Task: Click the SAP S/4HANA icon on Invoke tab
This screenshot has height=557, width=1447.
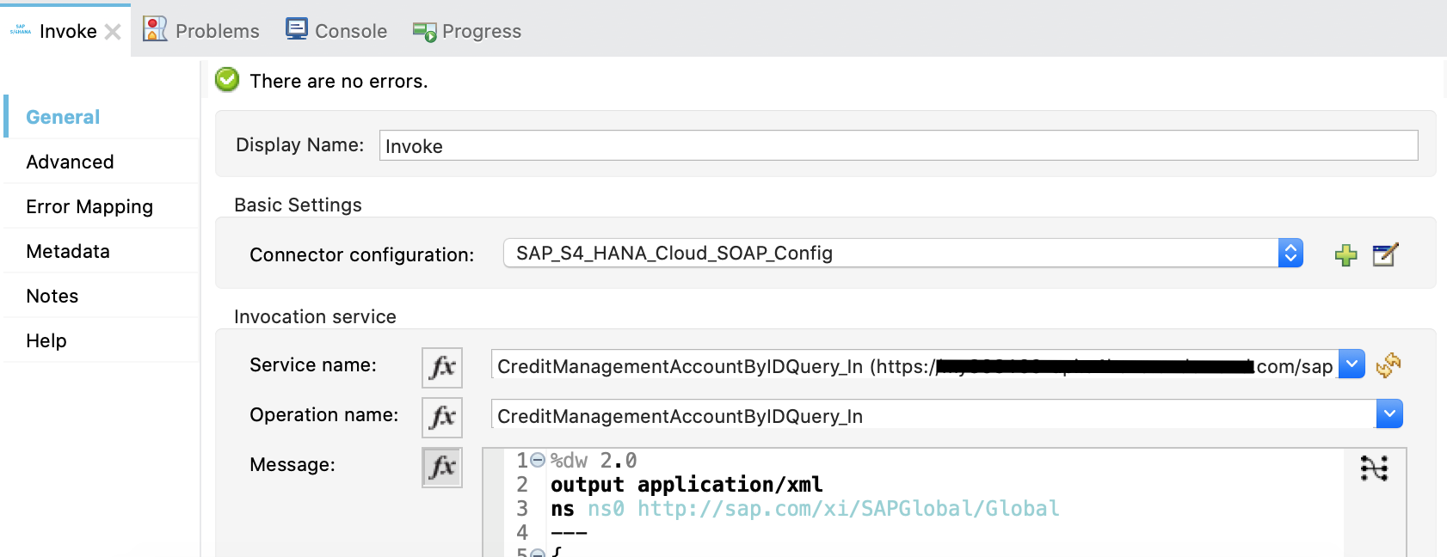Action: point(21,30)
